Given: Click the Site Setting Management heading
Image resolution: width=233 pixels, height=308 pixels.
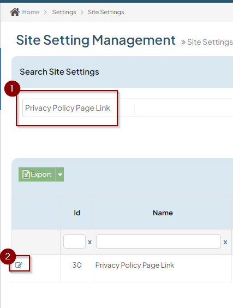Looking at the screenshot, I should point(95,40).
